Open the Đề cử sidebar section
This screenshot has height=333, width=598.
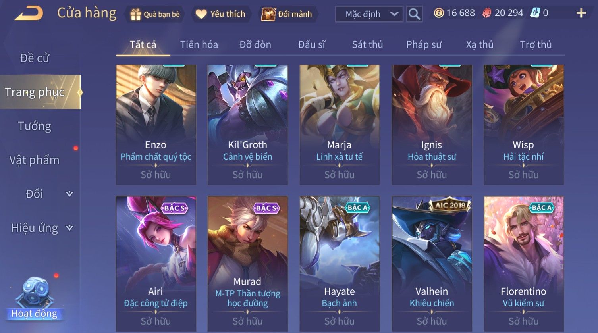[x=35, y=58]
